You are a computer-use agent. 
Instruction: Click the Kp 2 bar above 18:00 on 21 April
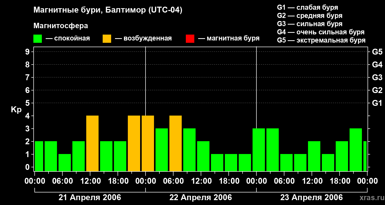(x=120, y=156)
